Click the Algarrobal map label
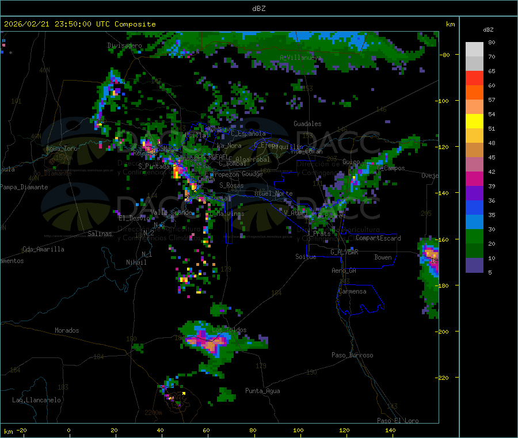Image resolution: width=518 pixels, height=438 pixels. [253, 159]
